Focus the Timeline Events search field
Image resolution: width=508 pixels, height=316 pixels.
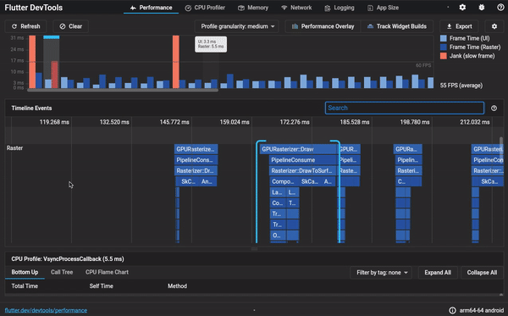(405, 108)
